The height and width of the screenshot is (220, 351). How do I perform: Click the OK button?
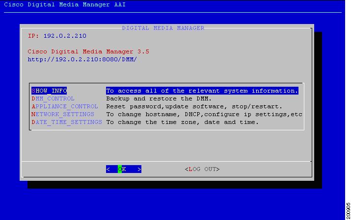click(x=124, y=169)
